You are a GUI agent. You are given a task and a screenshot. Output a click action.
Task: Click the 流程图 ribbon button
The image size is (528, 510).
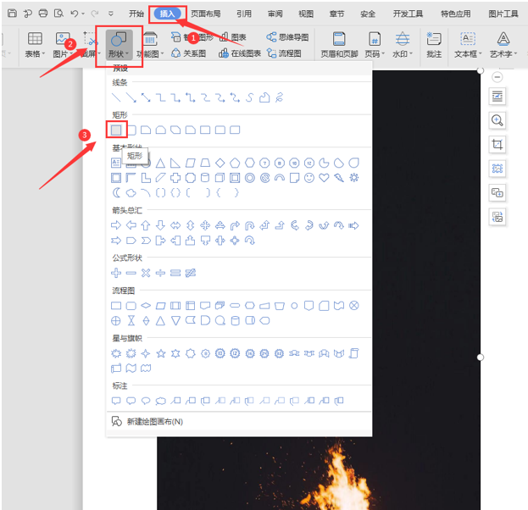(284, 53)
